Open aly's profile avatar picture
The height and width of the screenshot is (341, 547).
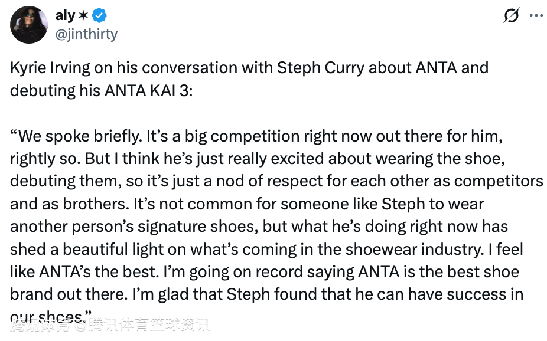(x=29, y=24)
